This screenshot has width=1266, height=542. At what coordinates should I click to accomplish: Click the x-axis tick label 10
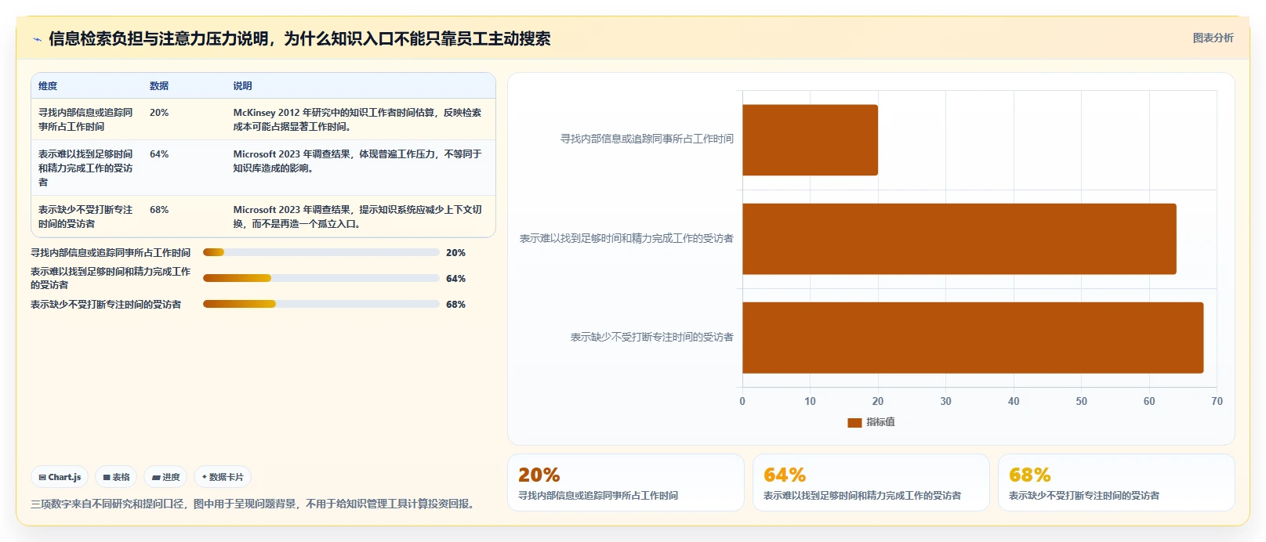click(x=810, y=401)
